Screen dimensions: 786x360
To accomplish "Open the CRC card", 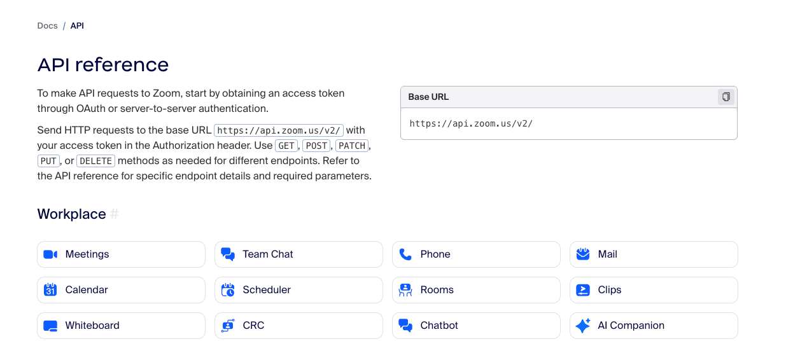I will pos(298,326).
